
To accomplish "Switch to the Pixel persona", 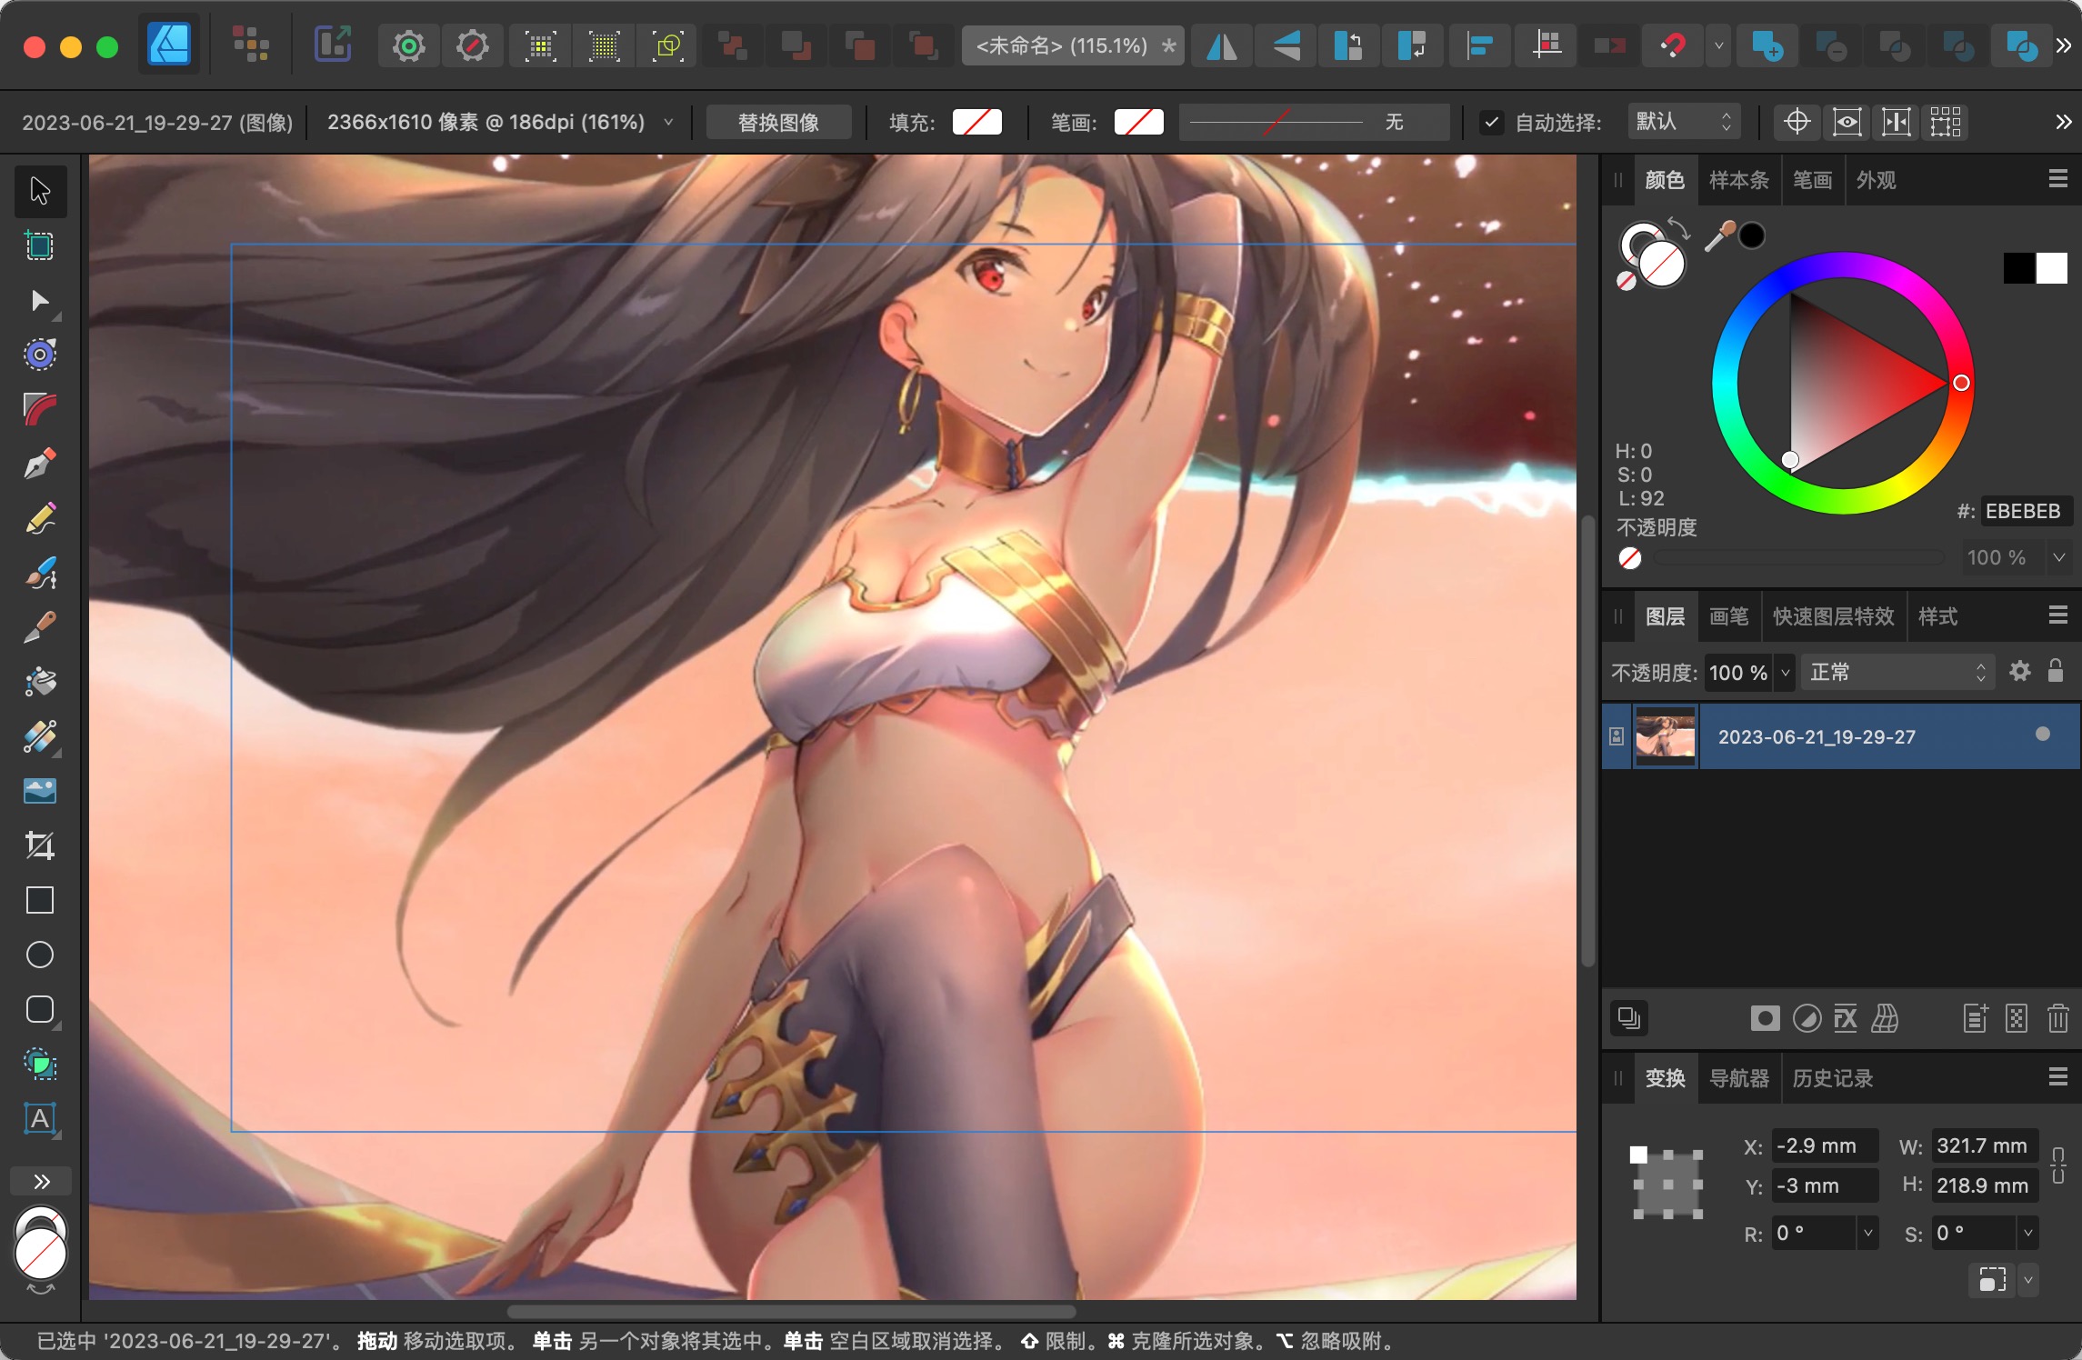I will (x=251, y=45).
